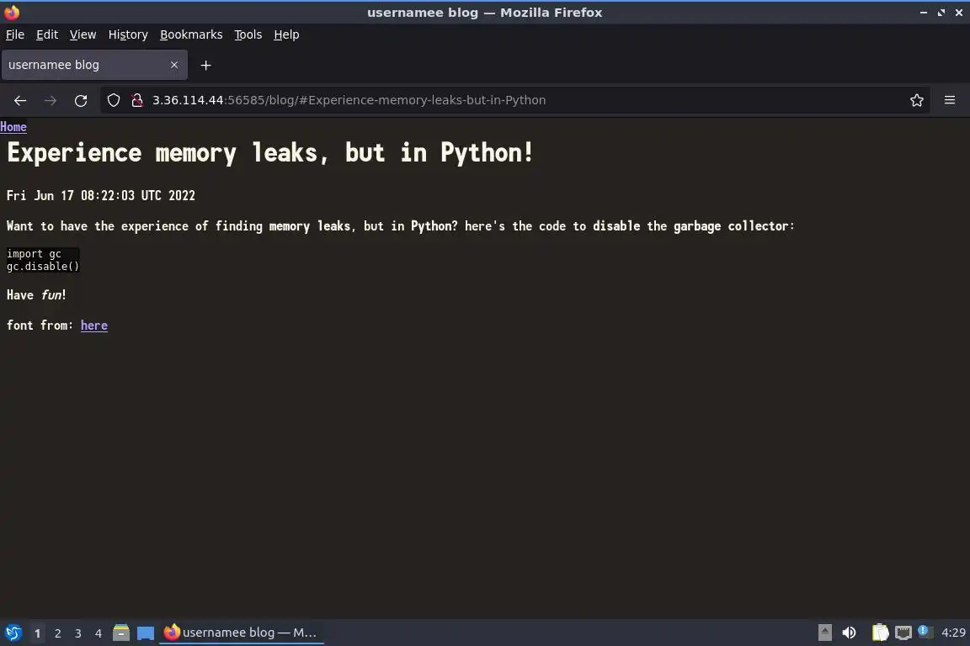The width and height of the screenshot is (970, 646).
Task: Follow the Home link
Action: (x=13, y=127)
